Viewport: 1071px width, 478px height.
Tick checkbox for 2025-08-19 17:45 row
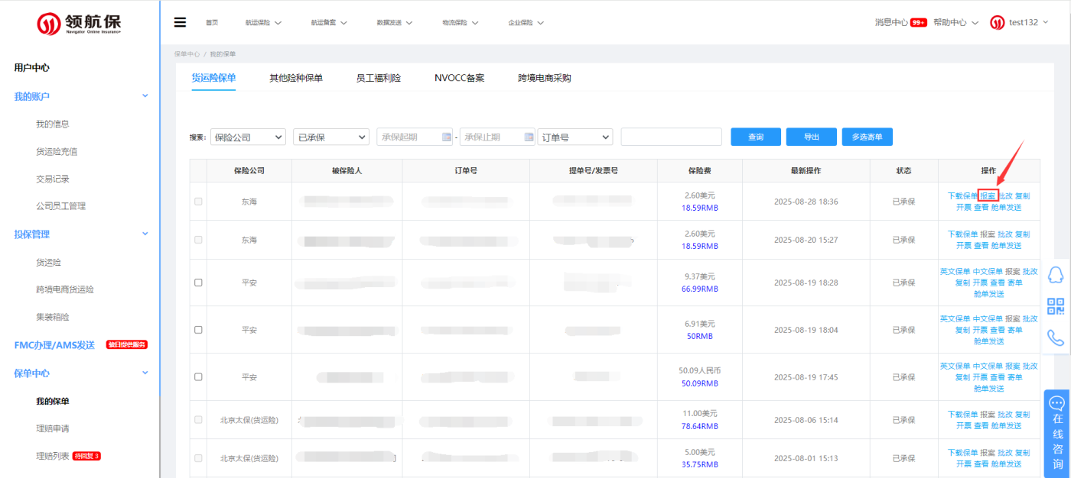(x=198, y=377)
